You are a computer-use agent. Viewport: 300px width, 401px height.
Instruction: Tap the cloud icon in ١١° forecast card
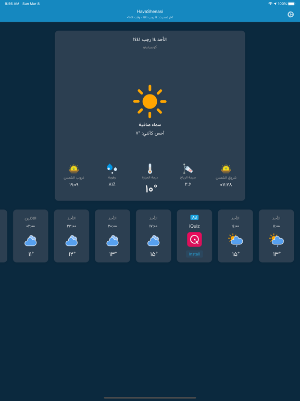coord(31,240)
